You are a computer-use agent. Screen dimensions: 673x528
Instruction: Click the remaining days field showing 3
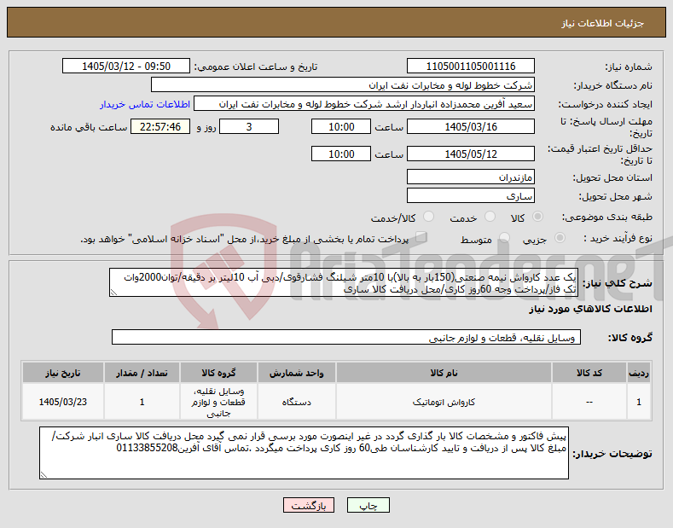click(x=249, y=126)
